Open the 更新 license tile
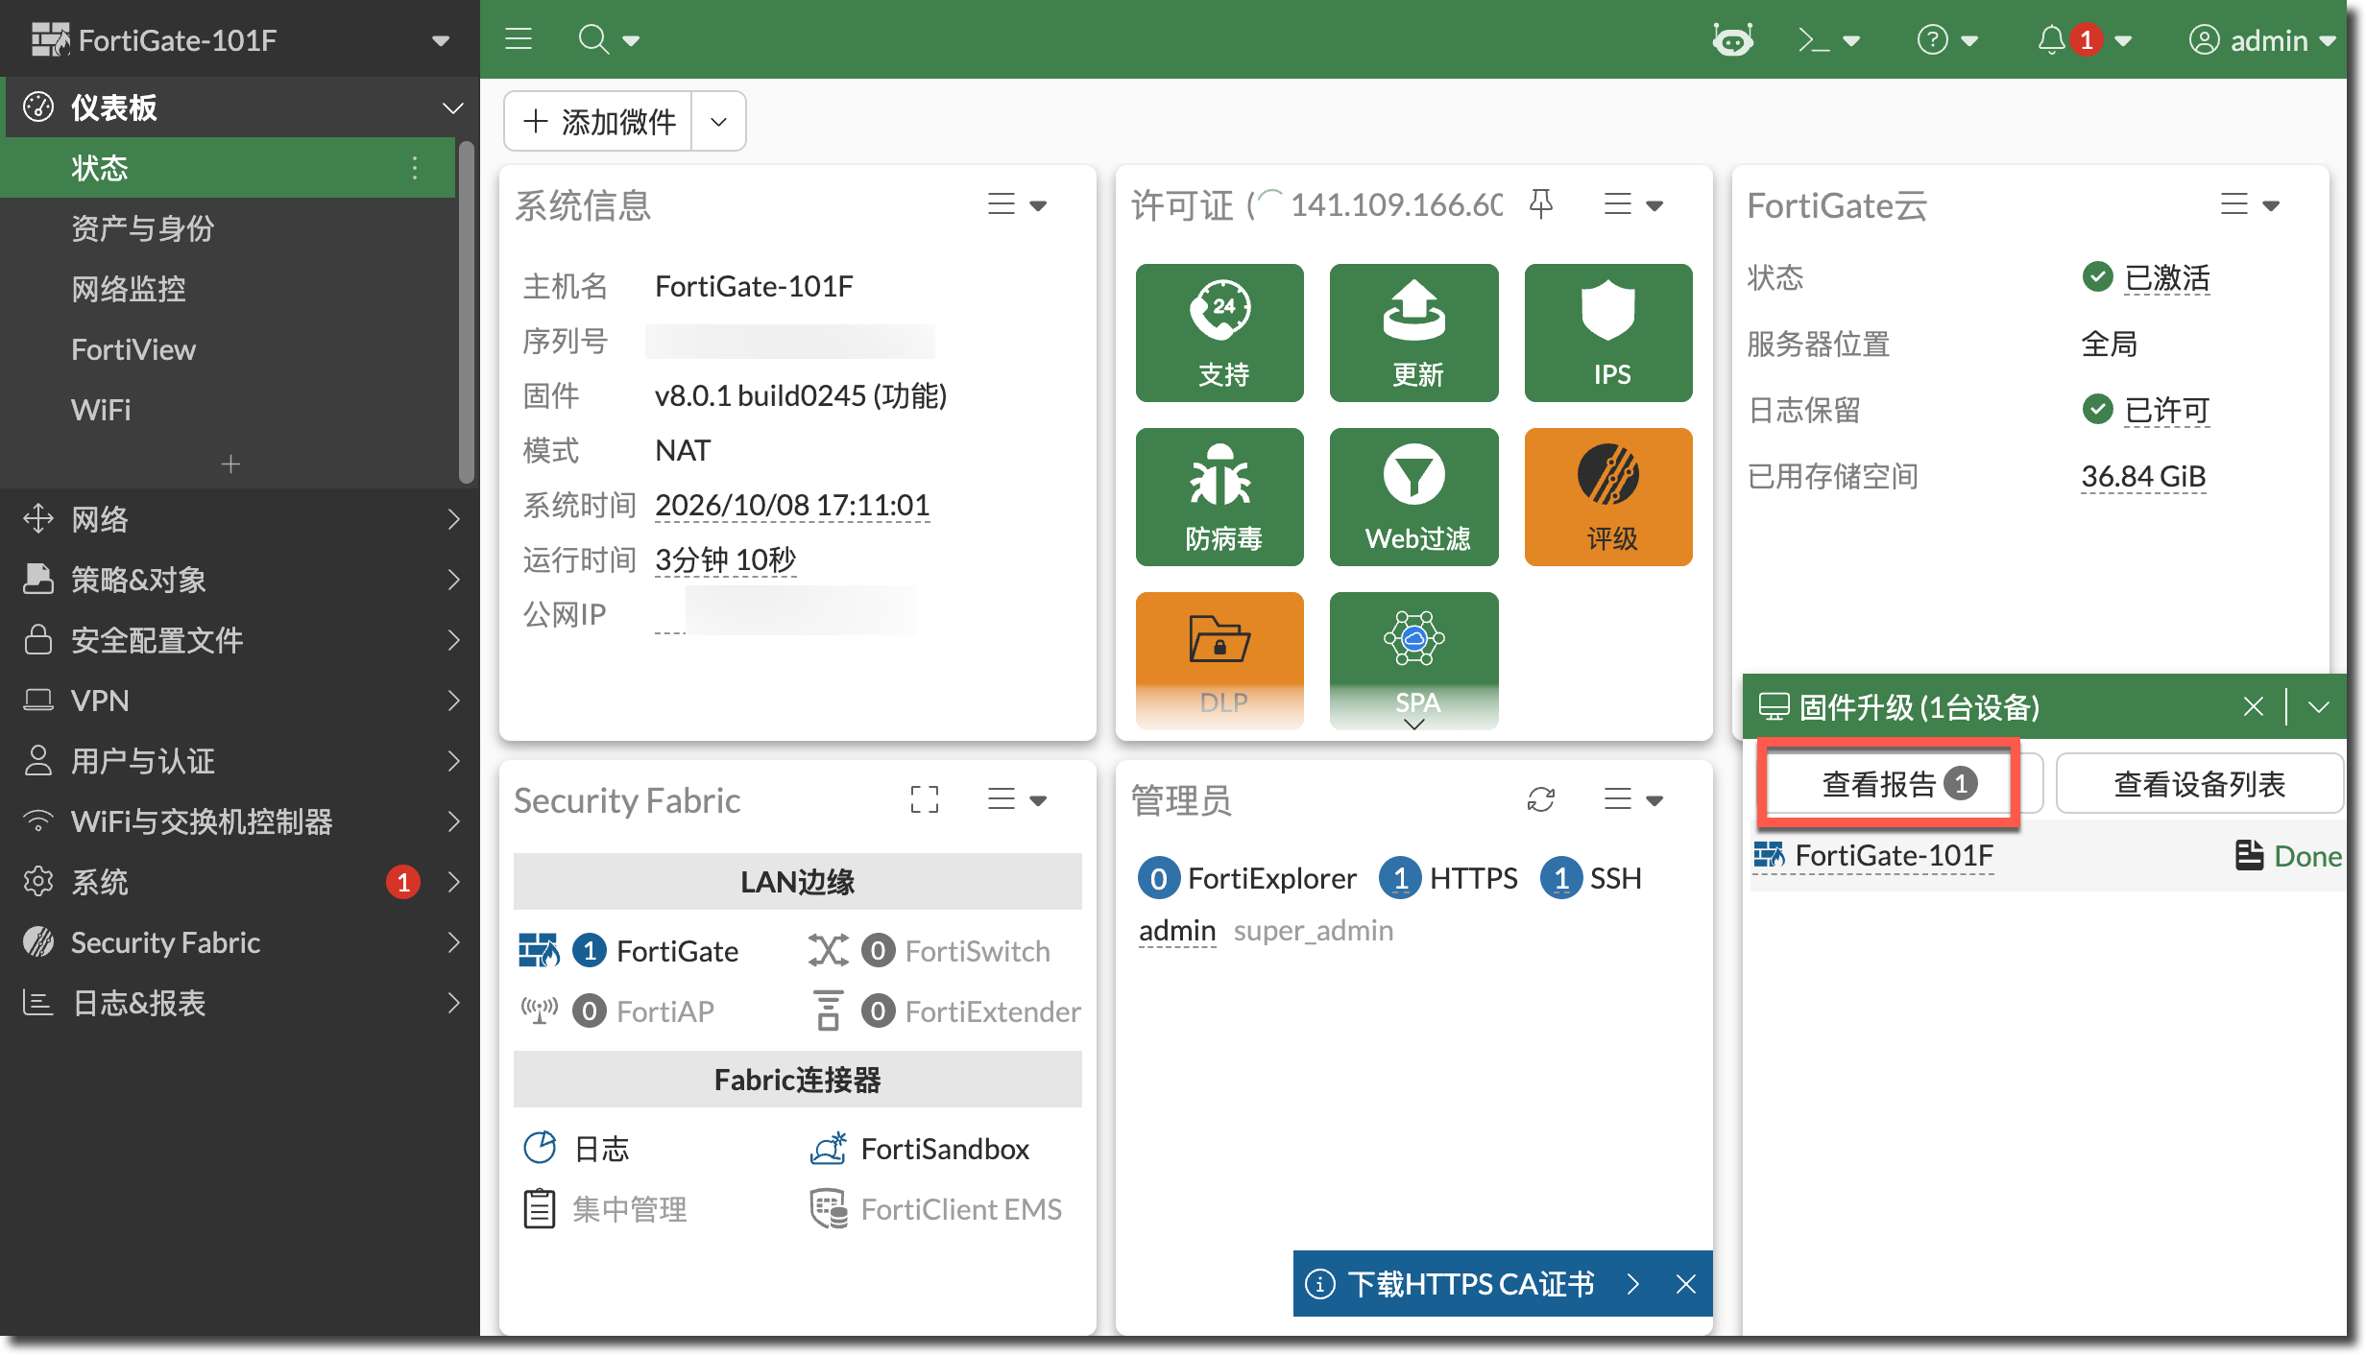 (x=1413, y=332)
